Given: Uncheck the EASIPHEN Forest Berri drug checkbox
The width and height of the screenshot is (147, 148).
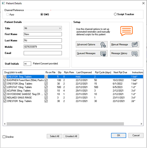Looking at the screenshot, I should tap(5, 80).
